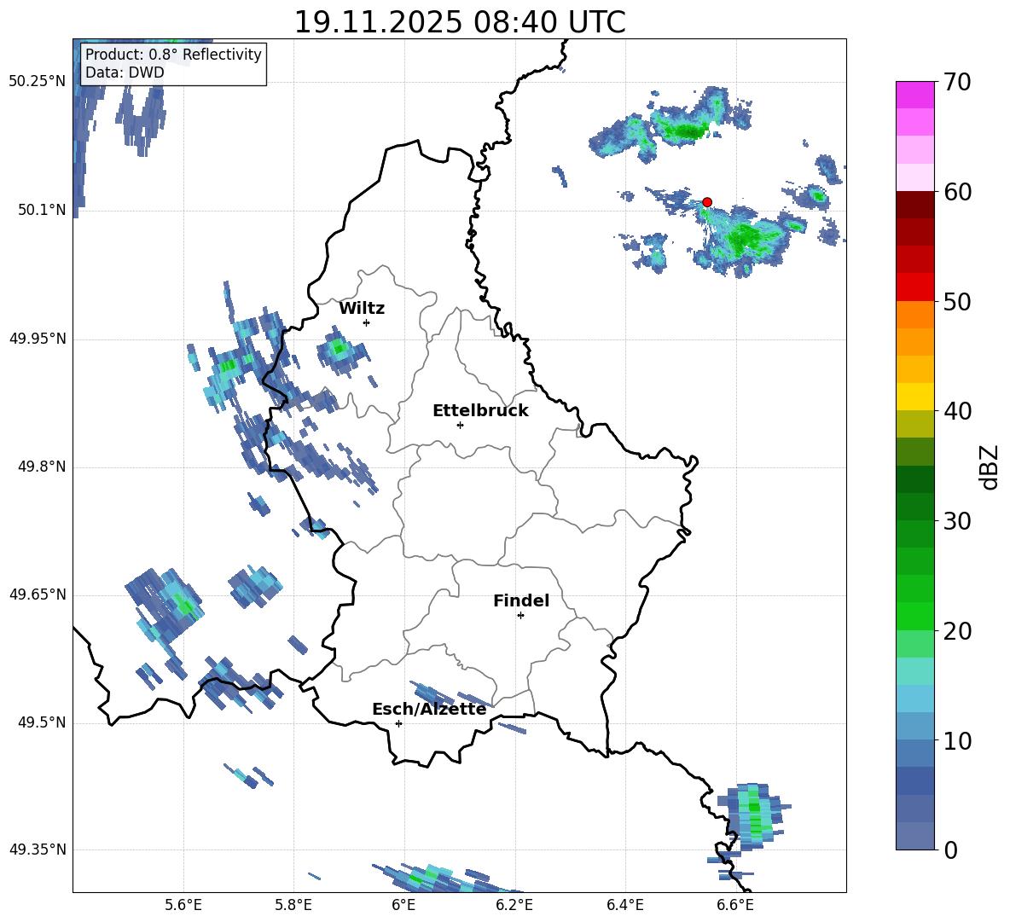Screen dimensions: 1010x922
Task: Click the Ettelbruck city label
Action: point(480,411)
